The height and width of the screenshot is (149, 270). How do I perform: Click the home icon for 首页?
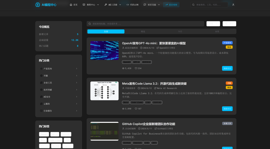tap(71, 5)
